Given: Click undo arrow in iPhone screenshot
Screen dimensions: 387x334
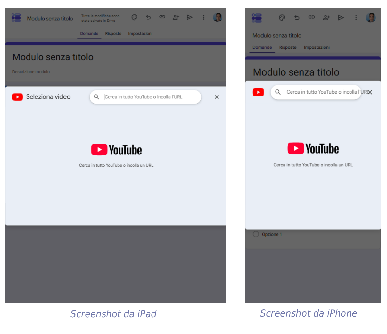Looking at the screenshot, I should tap(297, 18).
